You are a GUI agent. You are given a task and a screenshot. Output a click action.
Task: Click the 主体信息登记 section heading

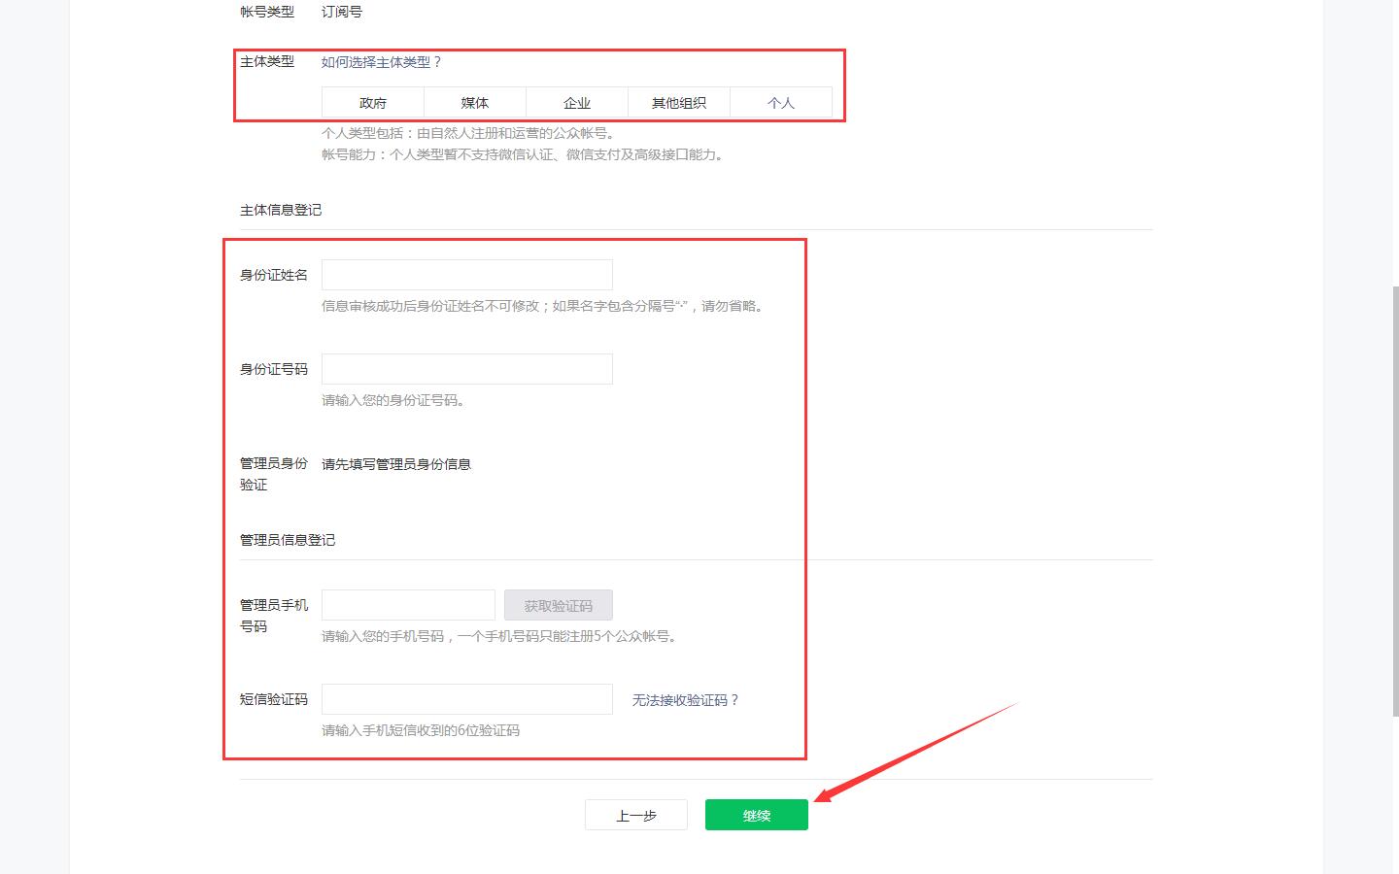click(x=282, y=210)
